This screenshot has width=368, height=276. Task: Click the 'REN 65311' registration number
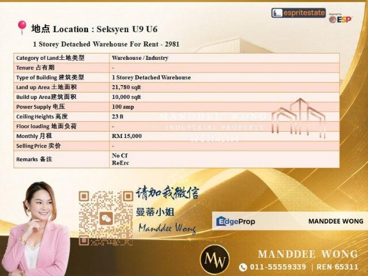[x=338, y=267]
